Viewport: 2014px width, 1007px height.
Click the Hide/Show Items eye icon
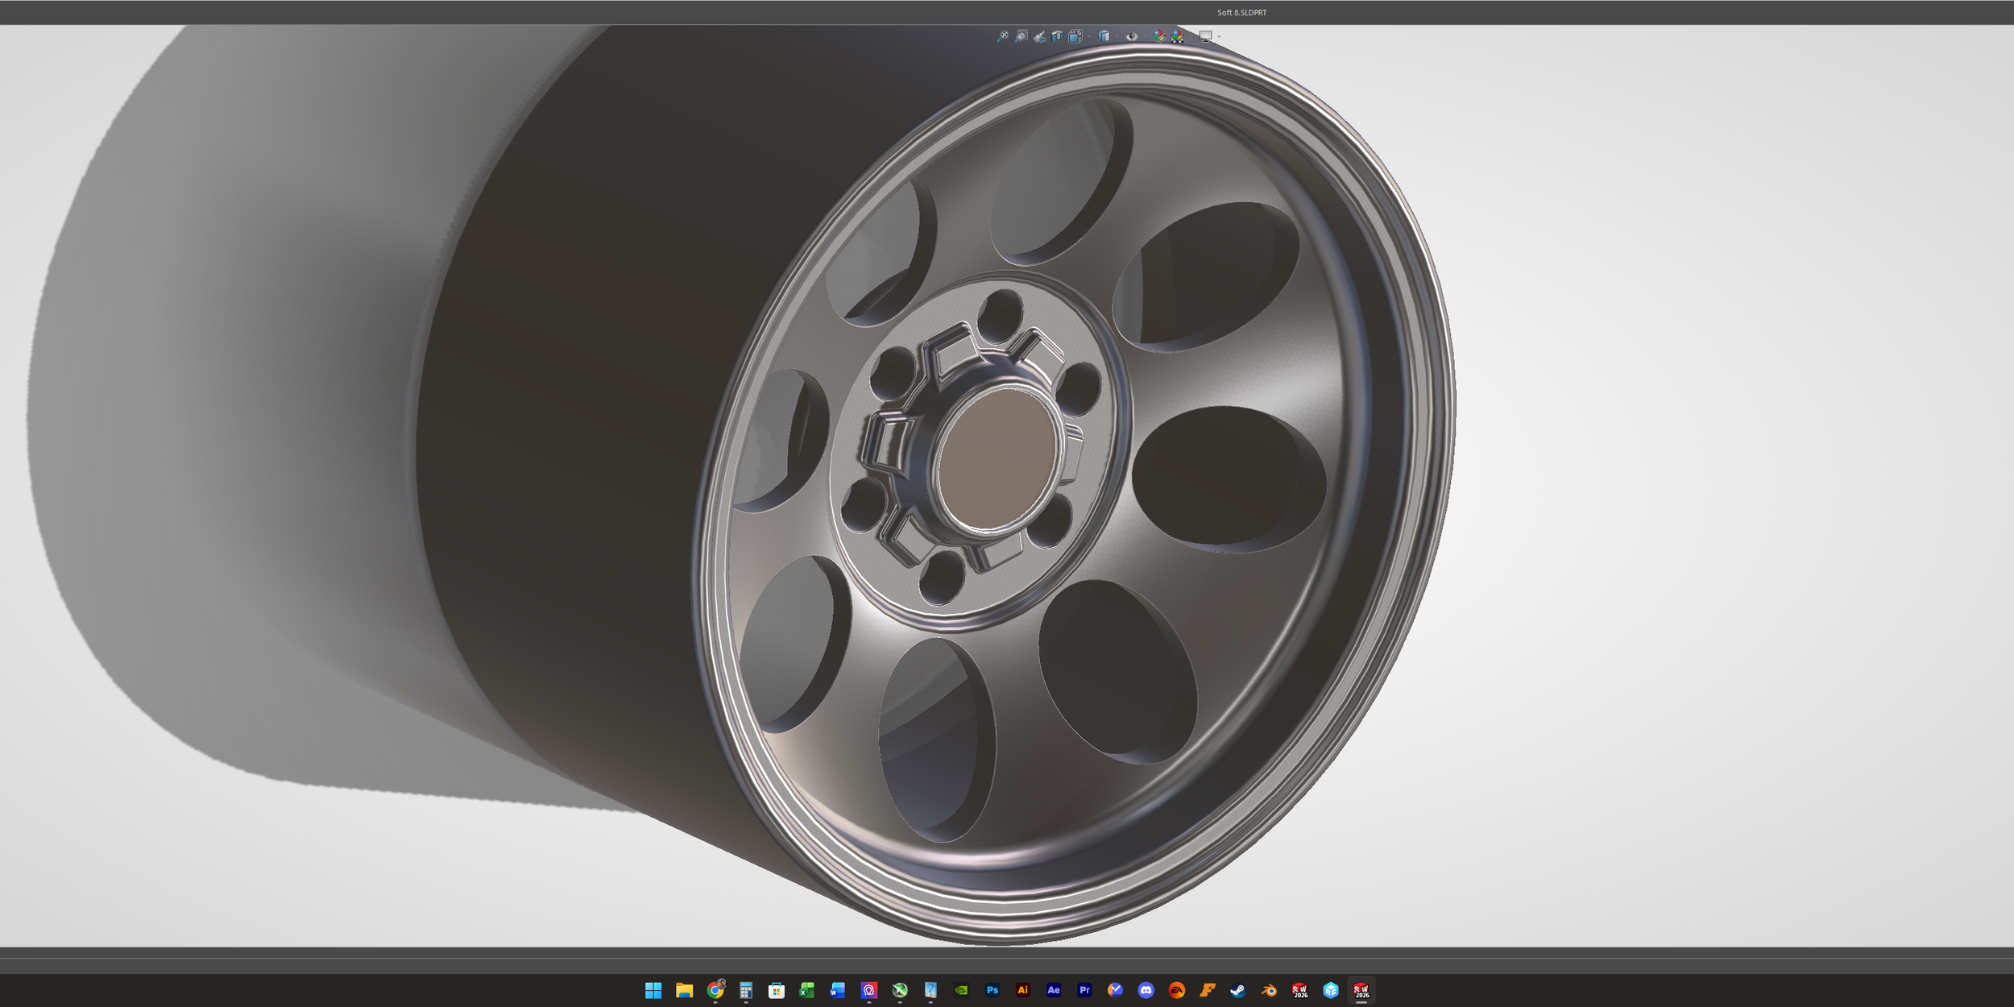1132,36
